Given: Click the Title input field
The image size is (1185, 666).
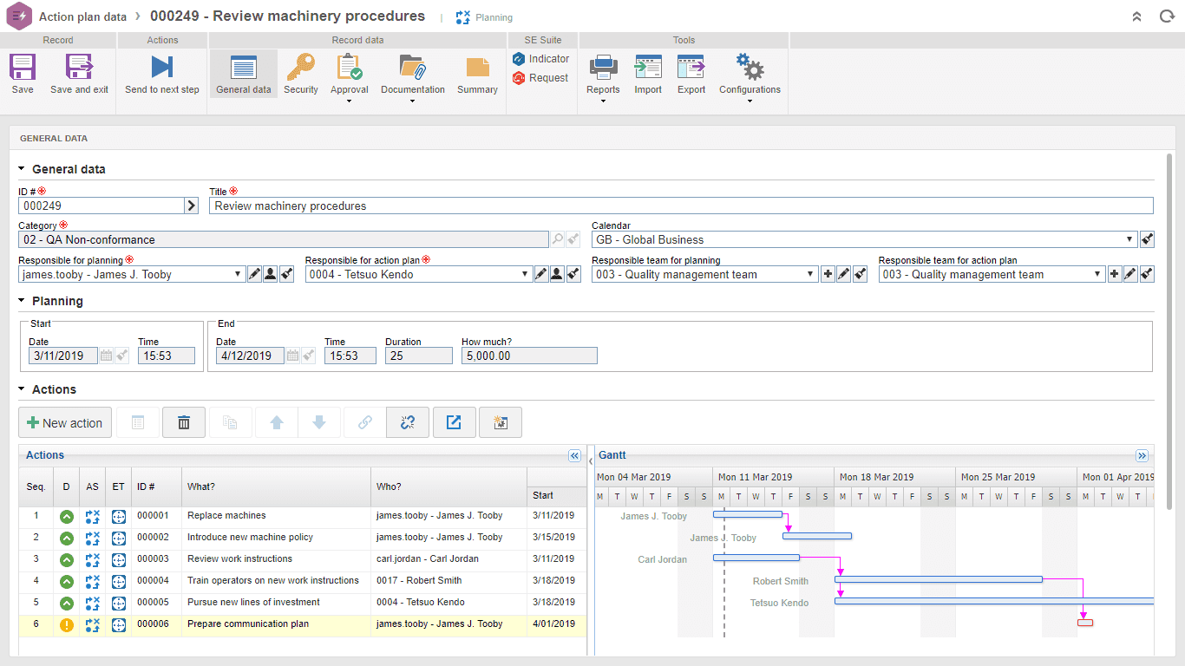Looking at the screenshot, I should click(681, 206).
